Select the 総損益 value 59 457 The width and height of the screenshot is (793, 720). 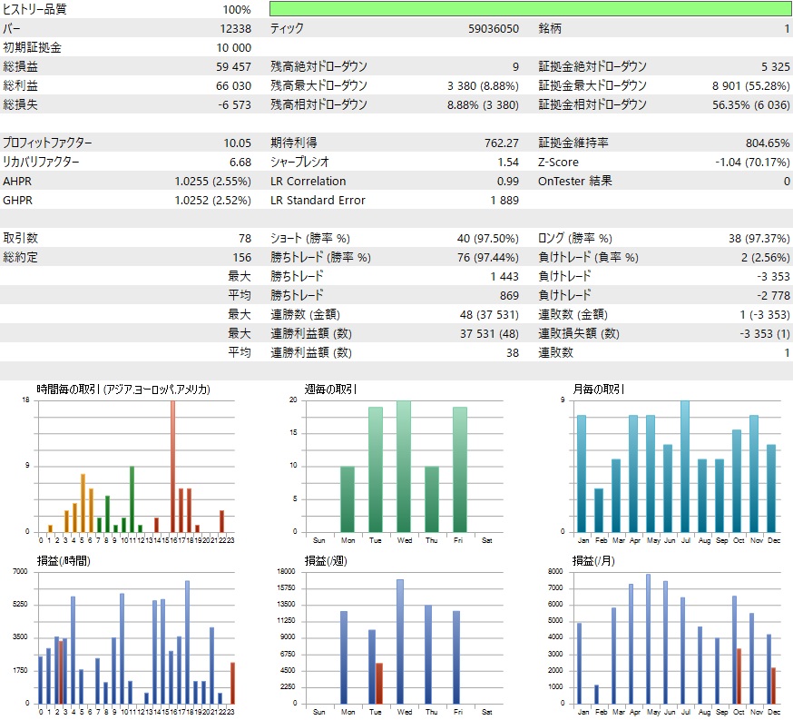tap(234, 66)
